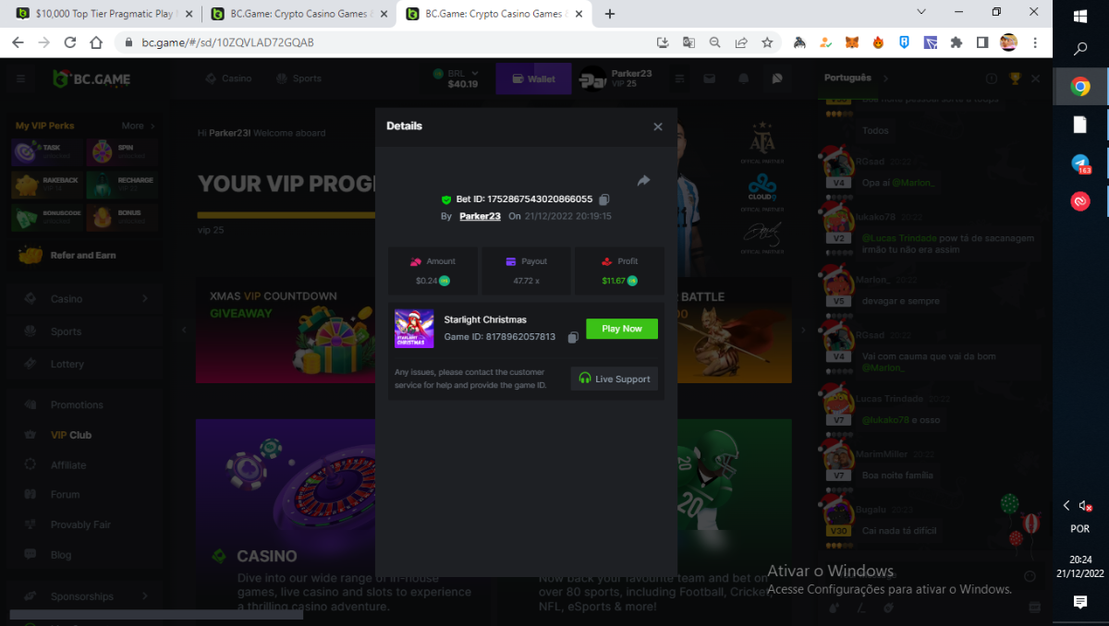Viewport: 1109px width, 626px height.
Task: Open Parker23 profile link
Action: (480, 216)
